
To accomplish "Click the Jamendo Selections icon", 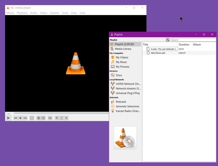I will pos(113,107).
